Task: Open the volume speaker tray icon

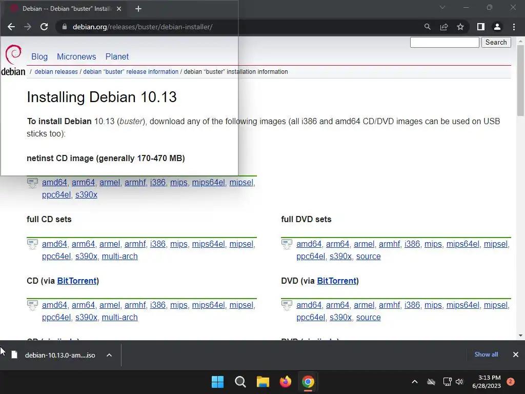Action: tap(459, 382)
